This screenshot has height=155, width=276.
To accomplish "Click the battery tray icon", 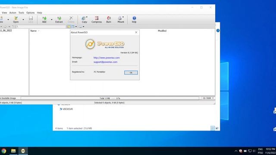I will coord(245,151).
